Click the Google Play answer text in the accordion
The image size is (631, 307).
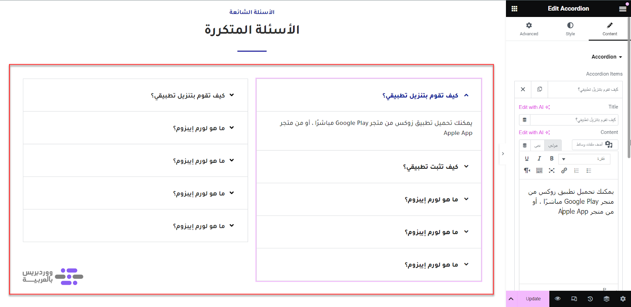pyautogui.click(x=376, y=128)
